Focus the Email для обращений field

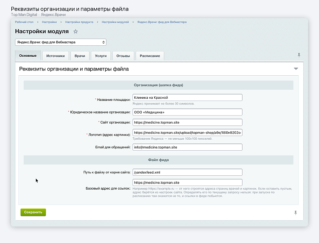pos(187,147)
